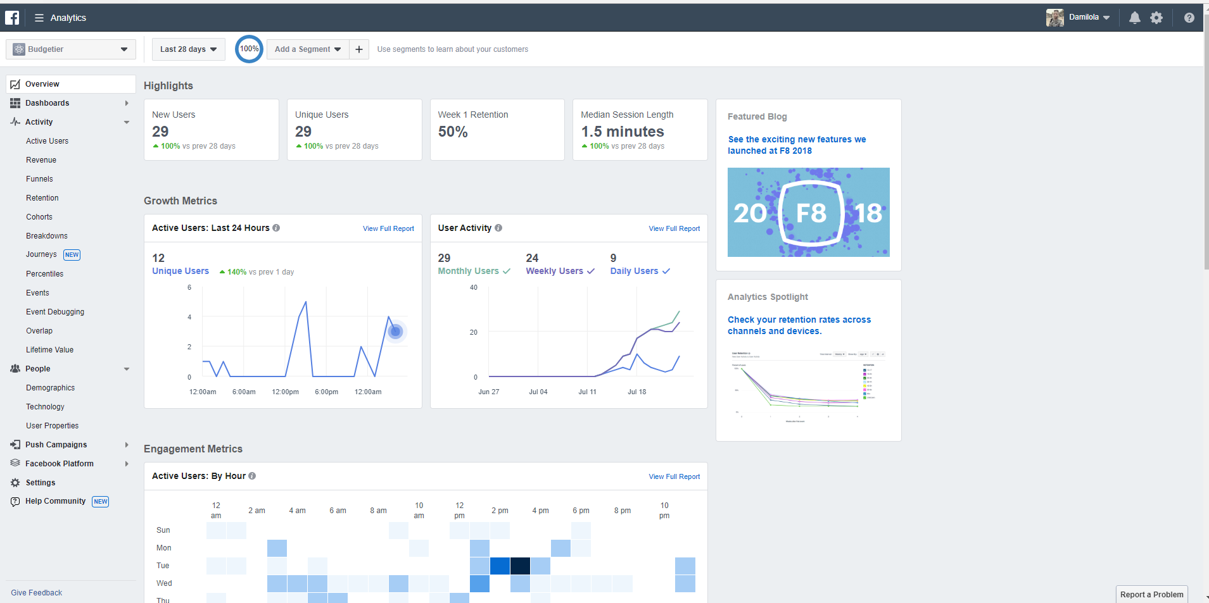This screenshot has height=603, width=1209.
Task: Click the Dashboards grid icon
Action: 15,103
